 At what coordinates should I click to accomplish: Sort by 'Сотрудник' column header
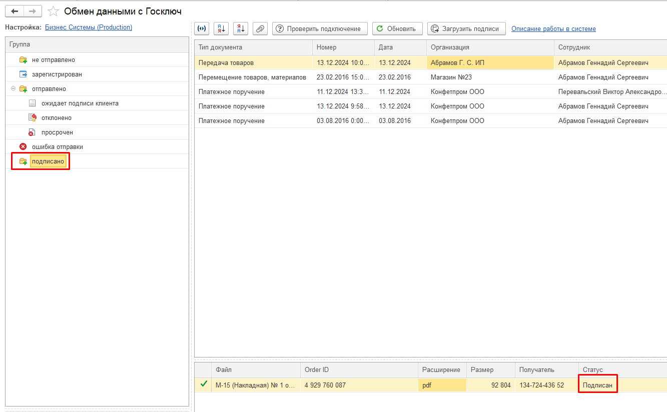(x=610, y=47)
